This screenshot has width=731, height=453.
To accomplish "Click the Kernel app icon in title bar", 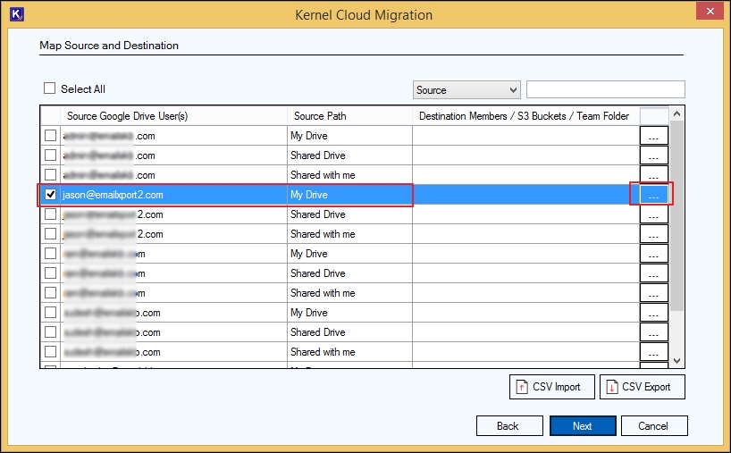I will (16, 14).
